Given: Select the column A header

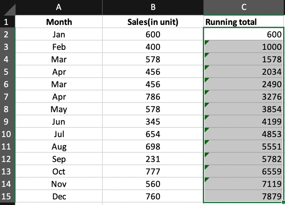Looking at the screenshot, I should pos(59,7).
